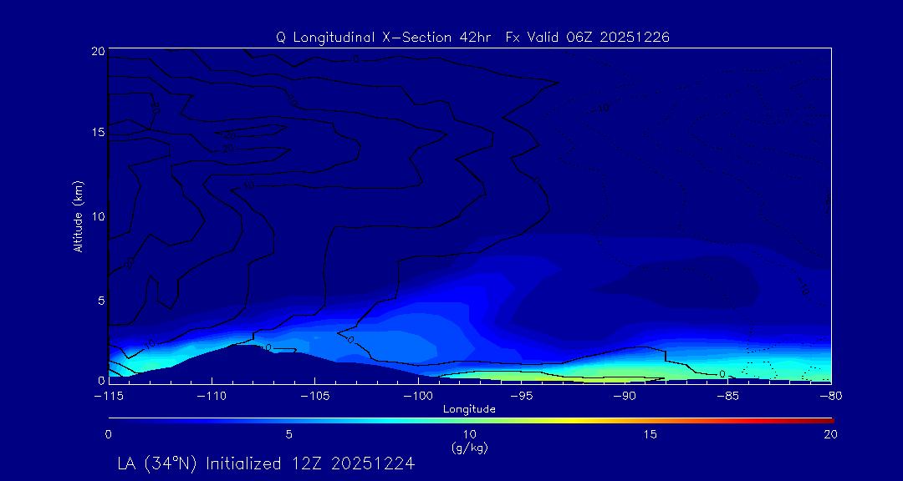
Task: Click the "Longitude" horizontal axis label
Action: tap(469, 409)
